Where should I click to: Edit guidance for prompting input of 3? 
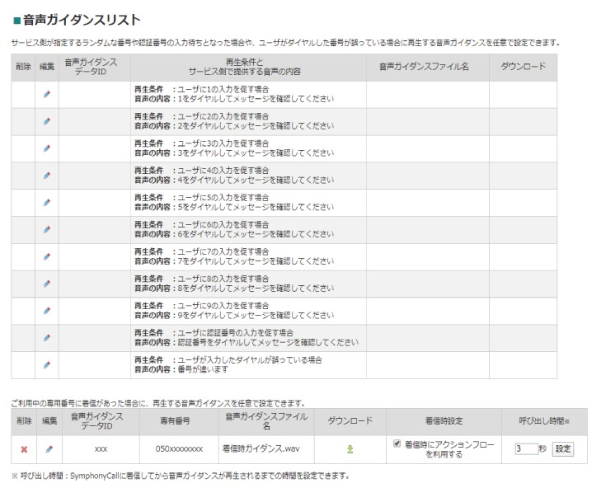click(47, 148)
